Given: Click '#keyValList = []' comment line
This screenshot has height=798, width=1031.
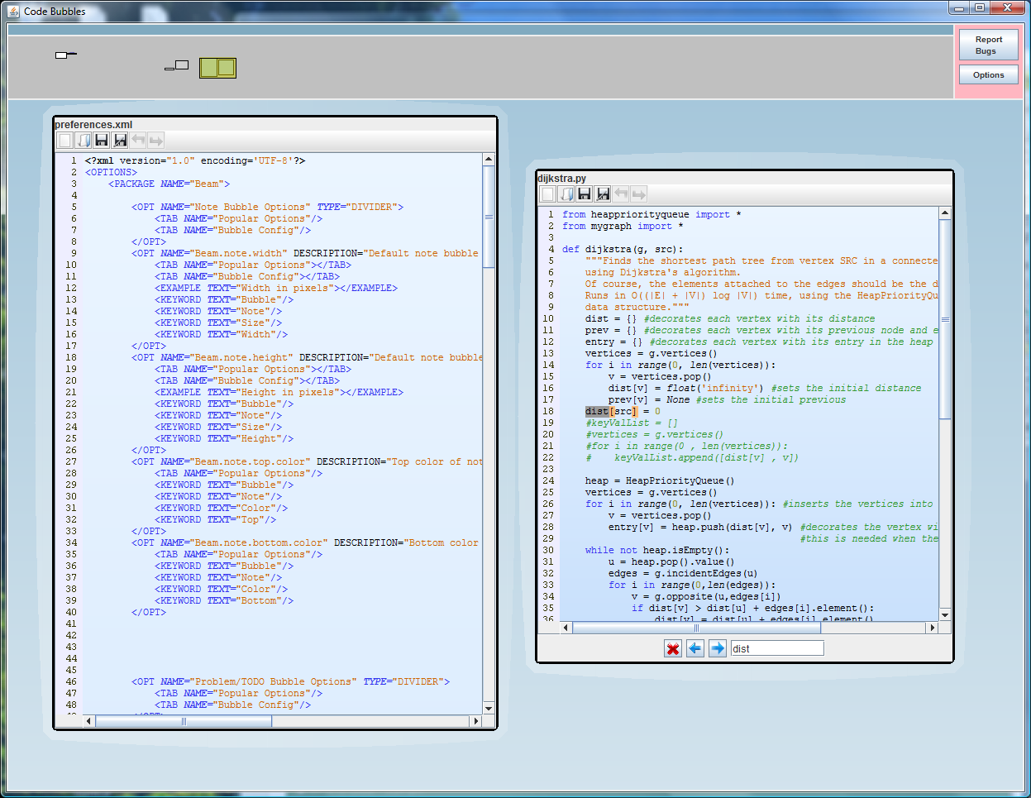Looking at the screenshot, I should 632,423.
